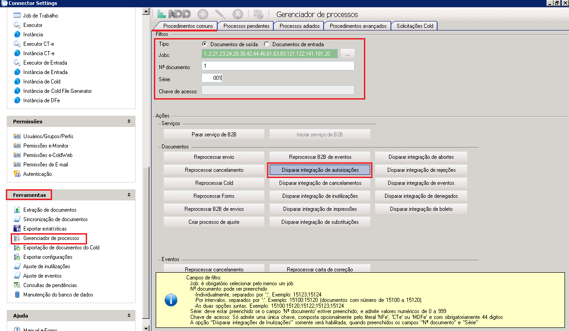
Task: Click into the Série field
Action: (x=212, y=78)
